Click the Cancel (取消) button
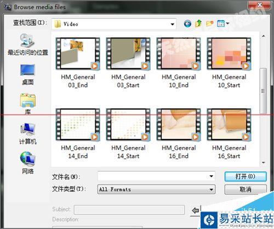This screenshot has height=229, width=274. click(x=246, y=190)
